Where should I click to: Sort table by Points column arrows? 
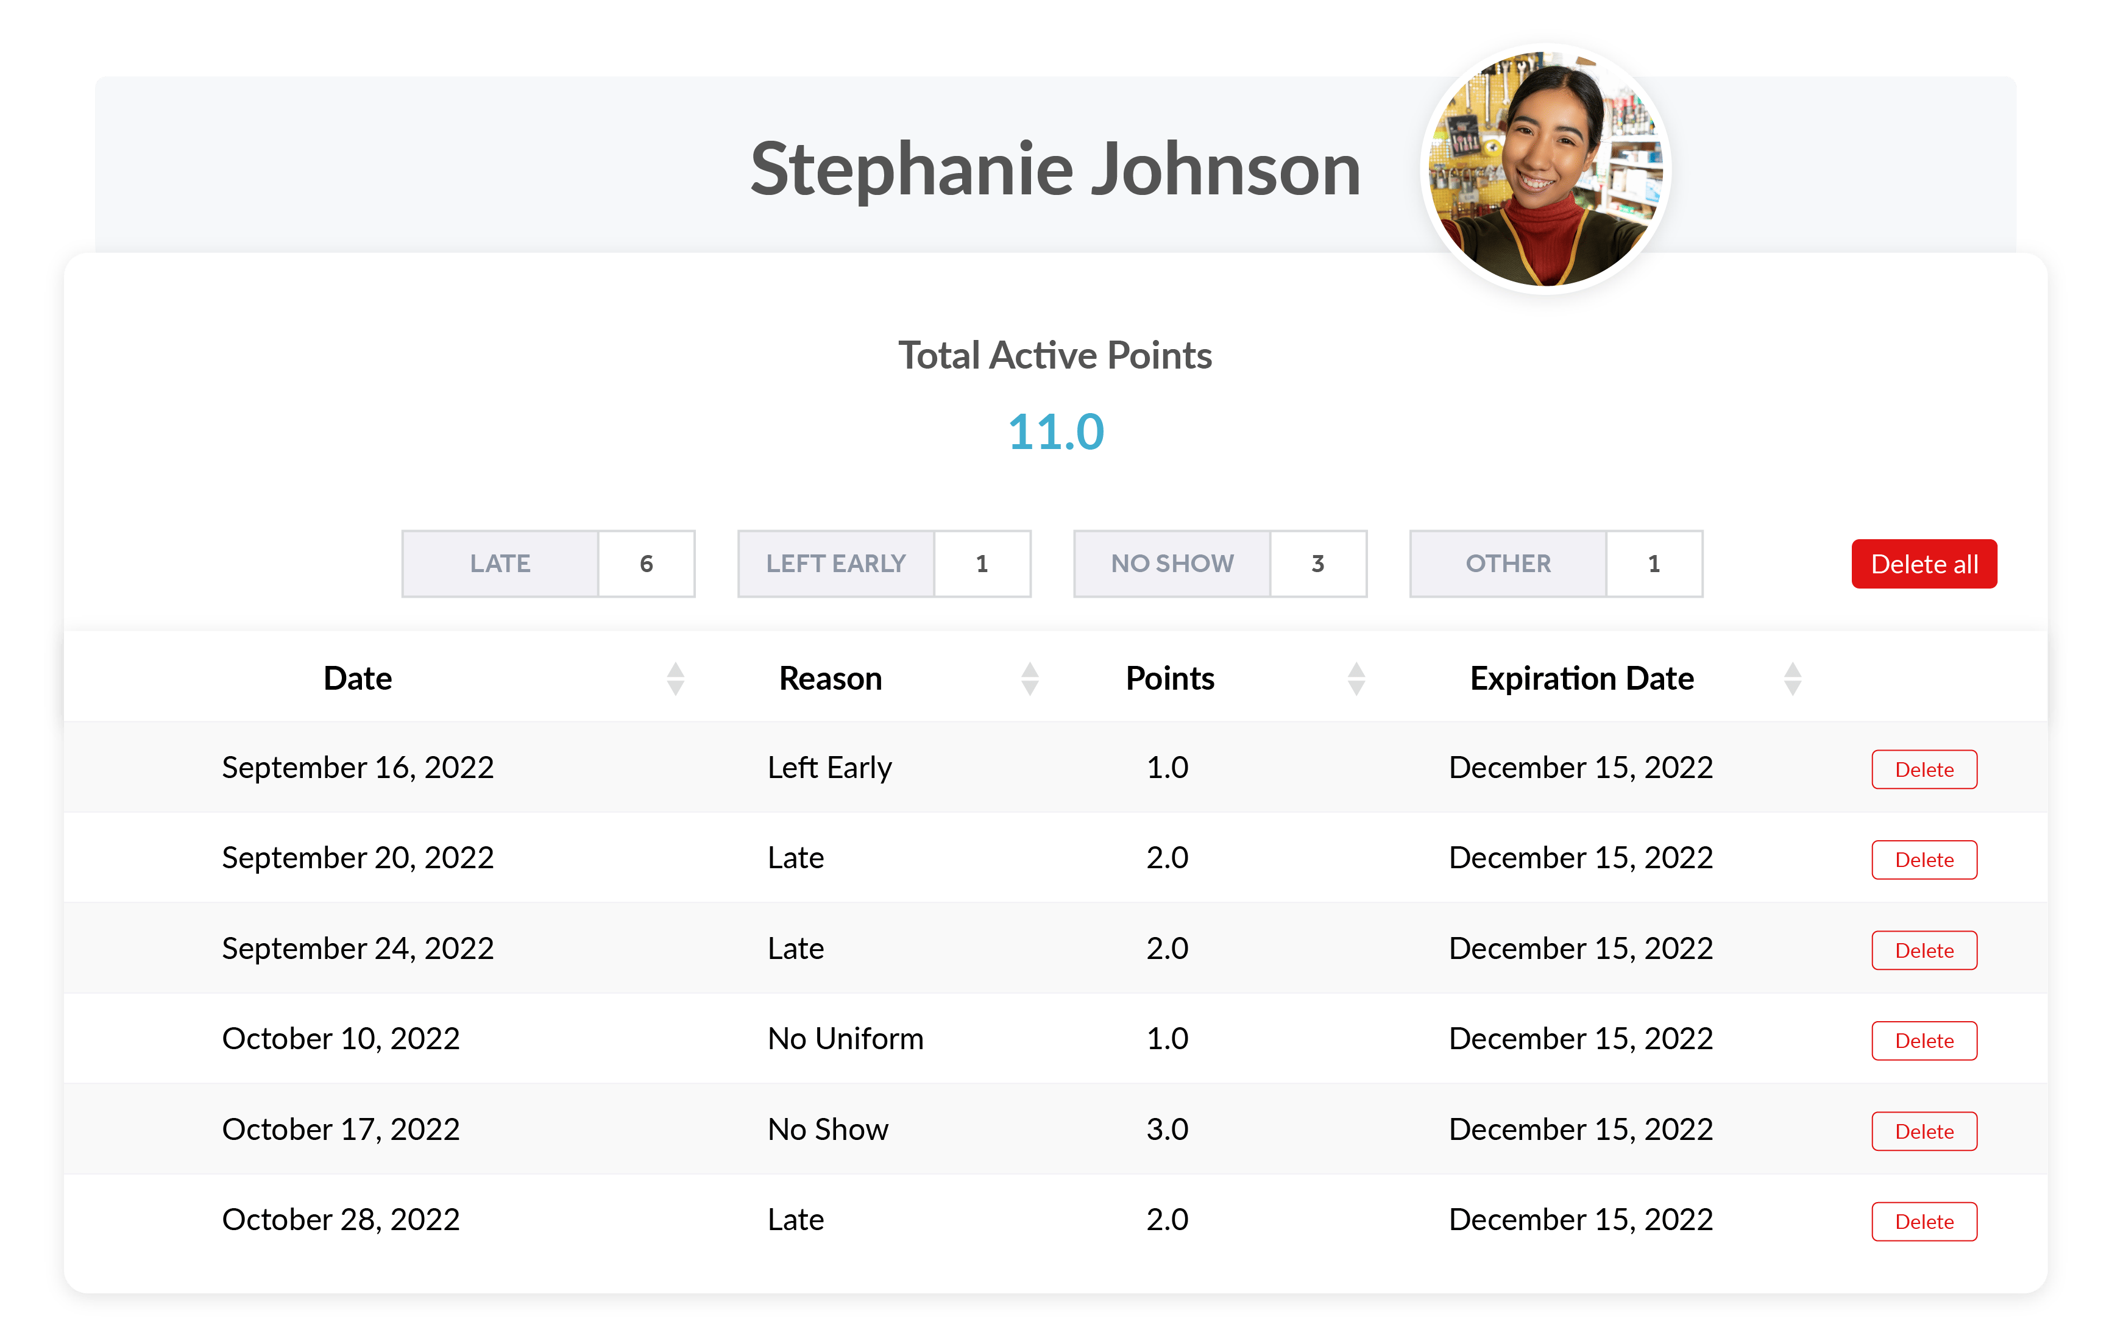[1356, 679]
